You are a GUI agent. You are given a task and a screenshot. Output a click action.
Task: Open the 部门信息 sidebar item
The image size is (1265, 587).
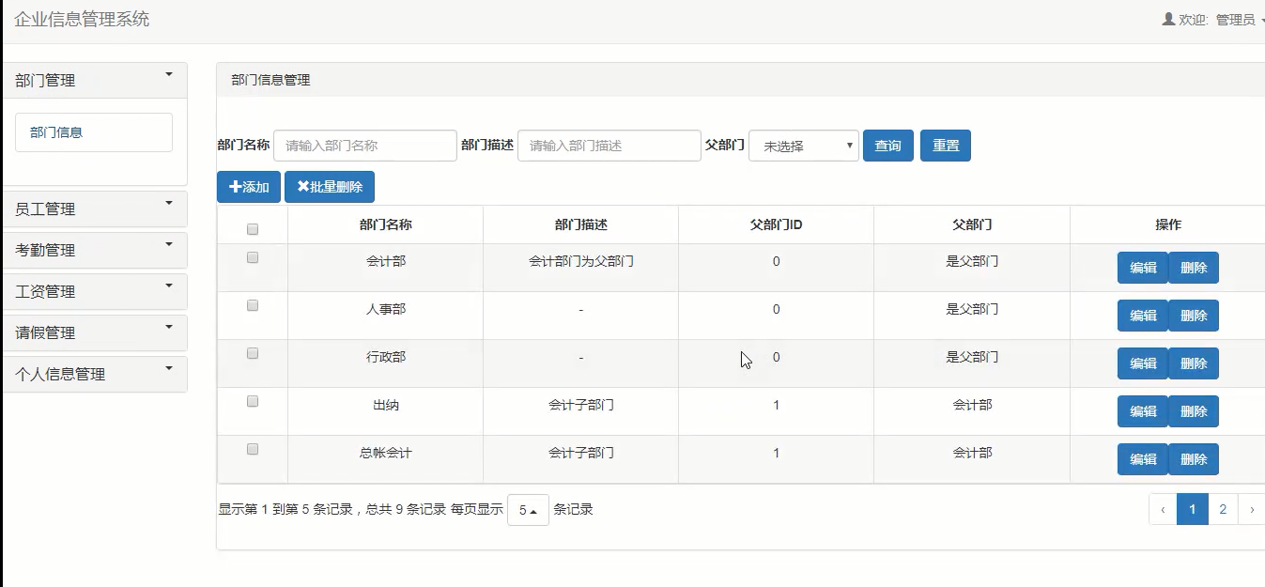point(94,132)
